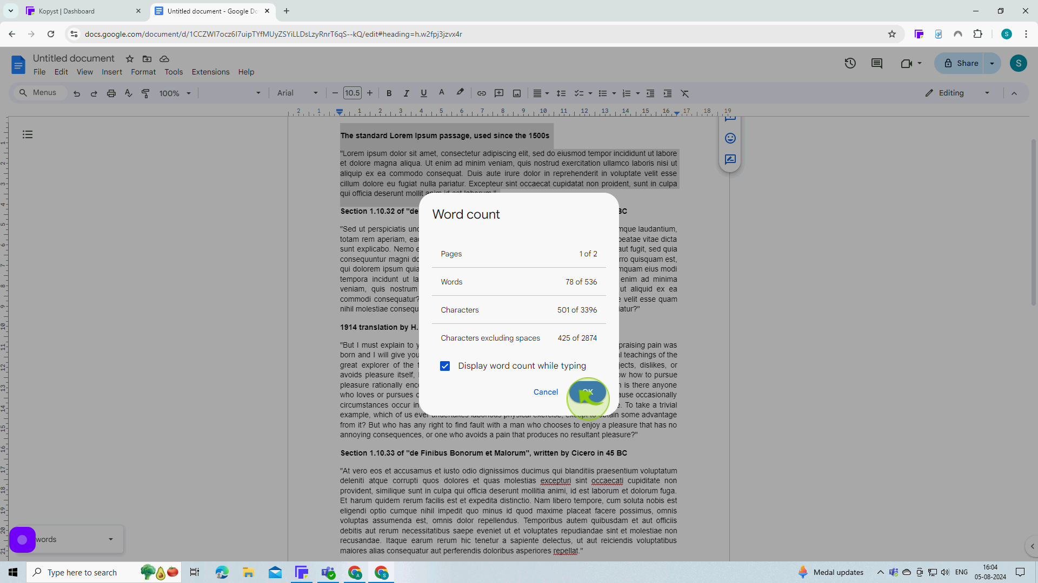This screenshot has width=1038, height=583.
Task: Open the Tools menu
Action: [x=174, y=72]
